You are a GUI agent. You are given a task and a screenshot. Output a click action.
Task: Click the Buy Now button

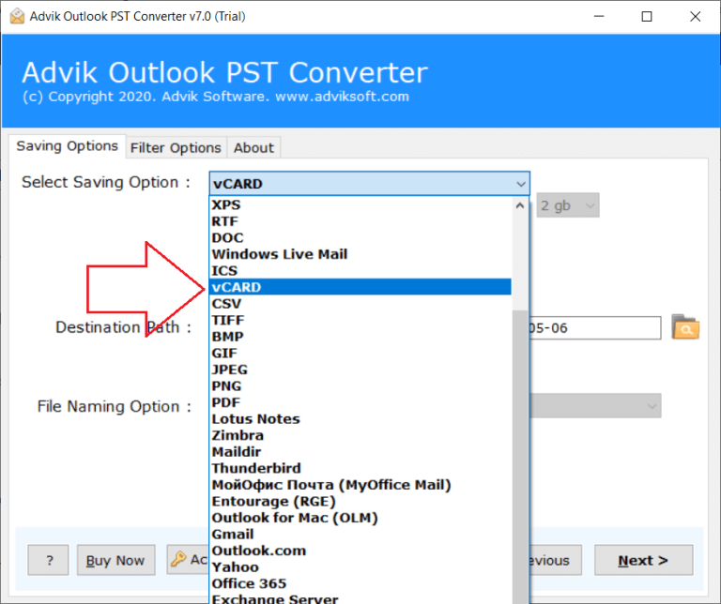(115, 560)
